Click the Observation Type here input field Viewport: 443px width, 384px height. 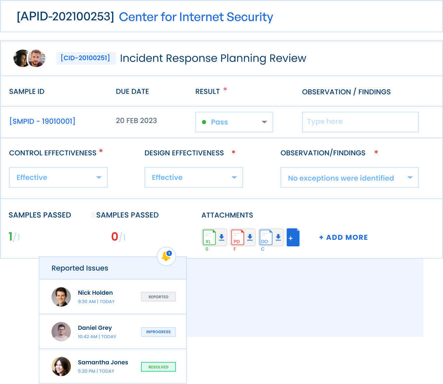click(x=360, y=122)
